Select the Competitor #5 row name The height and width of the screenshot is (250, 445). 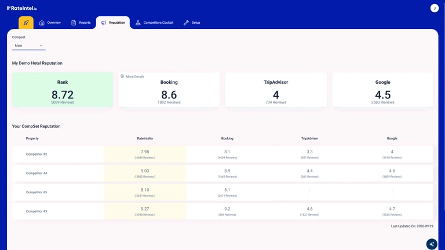click(x=37, y=192)
